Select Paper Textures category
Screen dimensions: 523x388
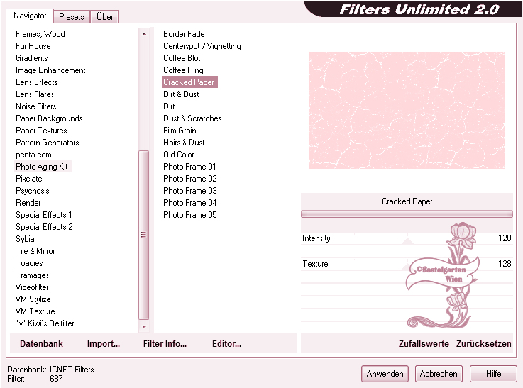(x=41, y=131)
